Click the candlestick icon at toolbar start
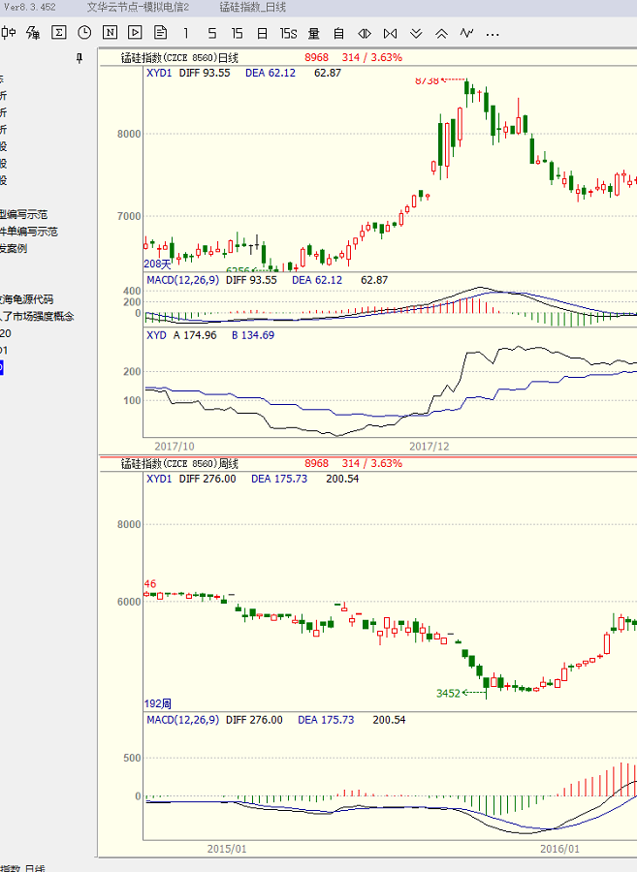The image size is (637, 872). pos(9,33)
